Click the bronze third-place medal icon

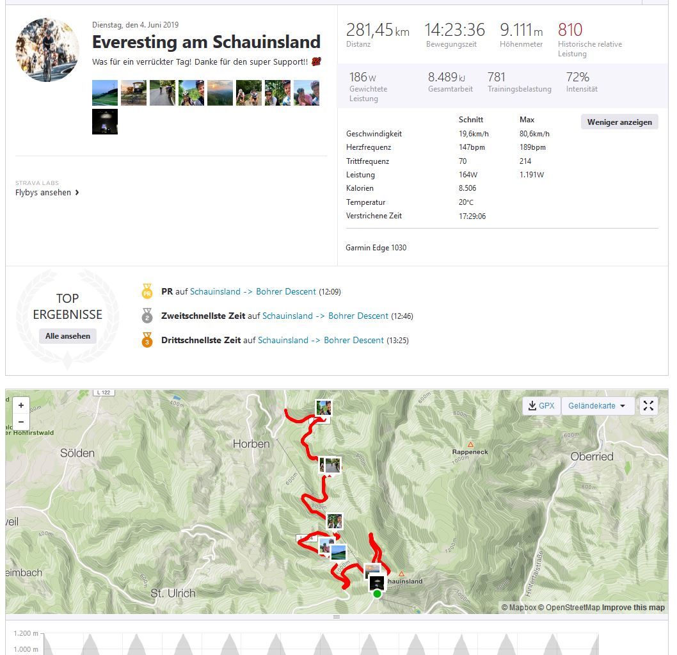pyautogui.click(x=147, y=341)
